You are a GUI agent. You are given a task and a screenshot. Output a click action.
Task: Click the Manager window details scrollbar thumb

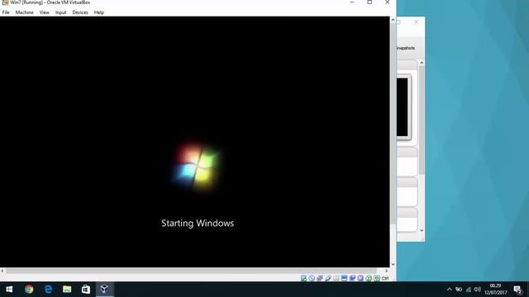tap(422, 120)
